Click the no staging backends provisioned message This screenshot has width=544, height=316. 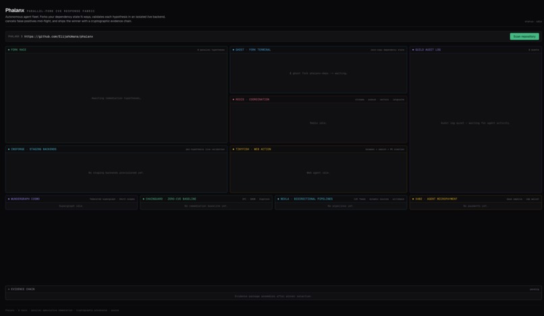pos(116,172)
